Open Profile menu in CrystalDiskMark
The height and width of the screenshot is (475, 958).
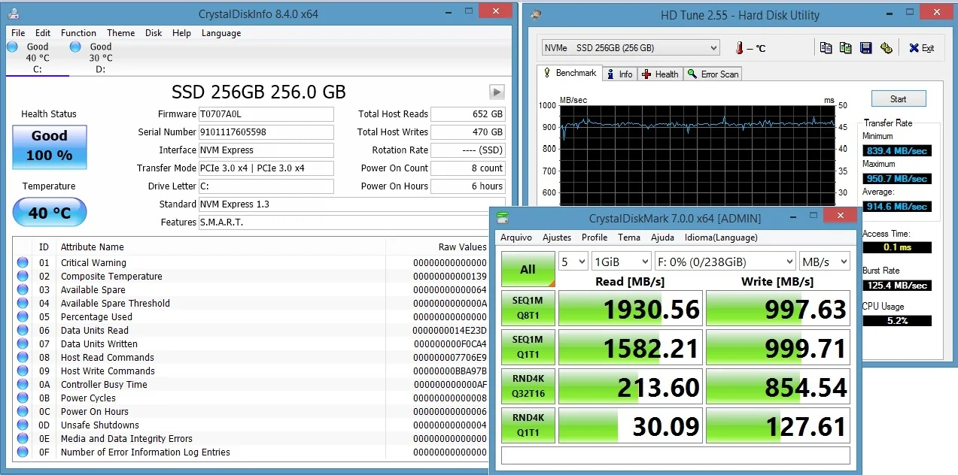pyautogui.click(x=595, y=237)
